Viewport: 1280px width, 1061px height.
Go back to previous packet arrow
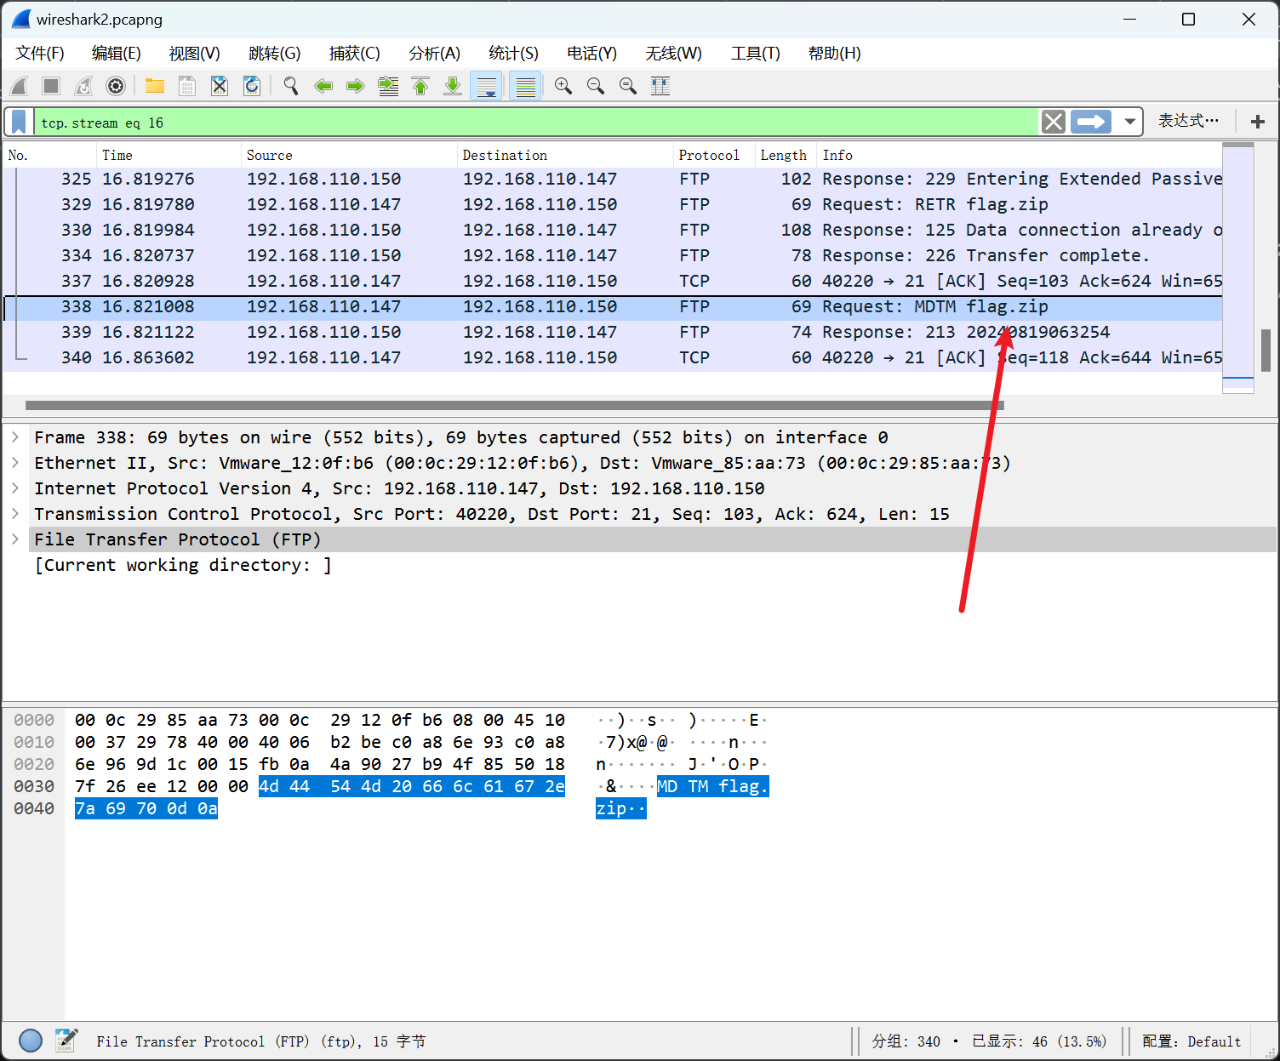[x=323, y=86]
